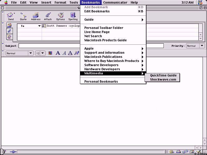Screen dimensions: 207x155
Task: Open the text color grid swatch
Action: (x=50, y=53)
